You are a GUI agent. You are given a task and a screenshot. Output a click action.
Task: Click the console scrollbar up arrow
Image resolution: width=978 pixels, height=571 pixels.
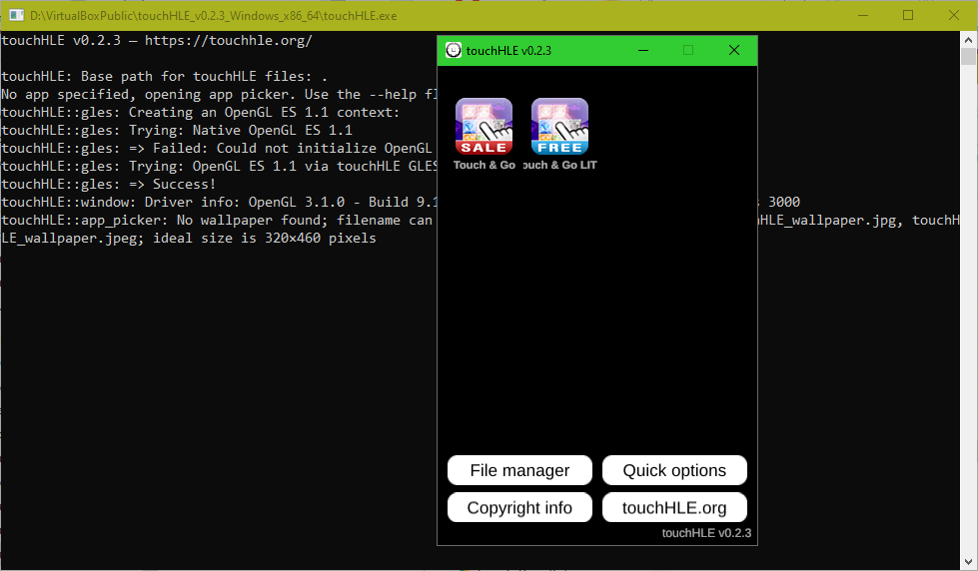coord(968,40)
